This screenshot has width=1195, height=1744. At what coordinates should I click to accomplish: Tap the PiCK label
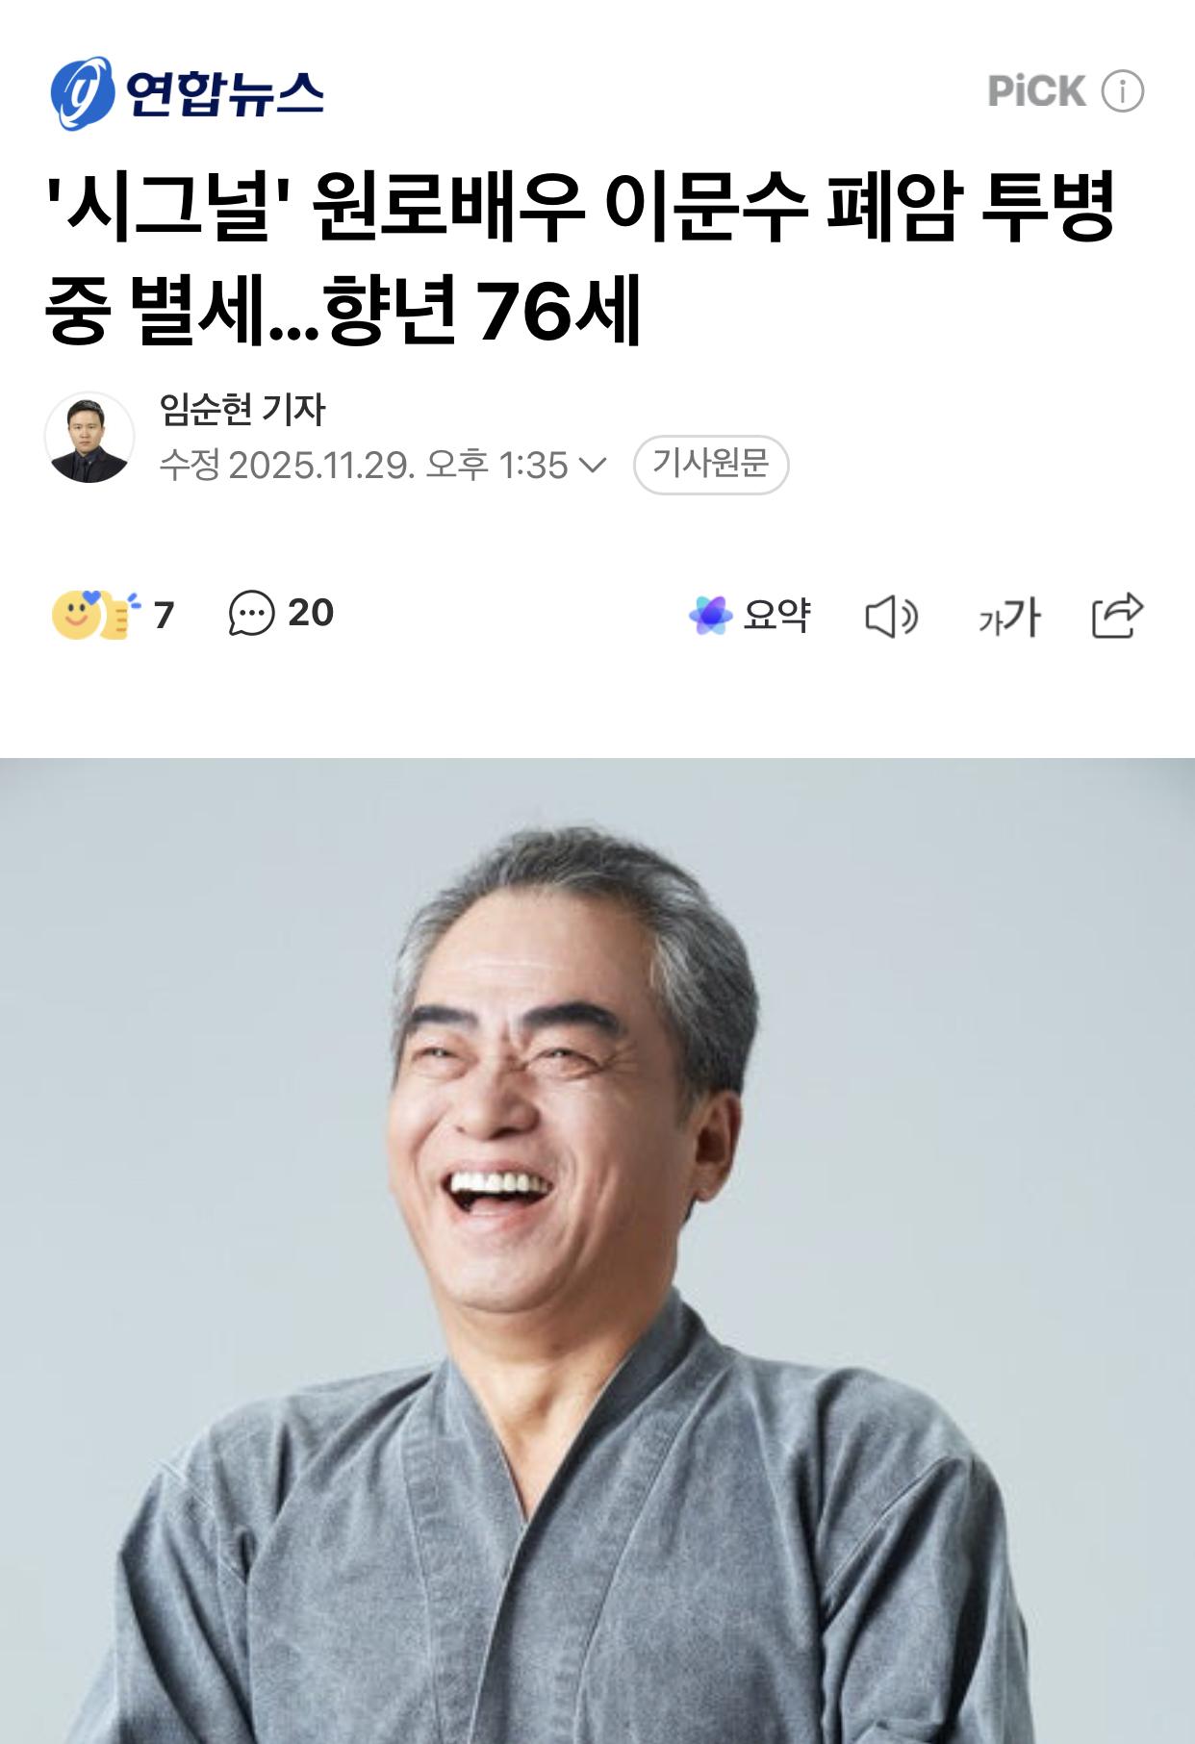[x=1036, y=91]
